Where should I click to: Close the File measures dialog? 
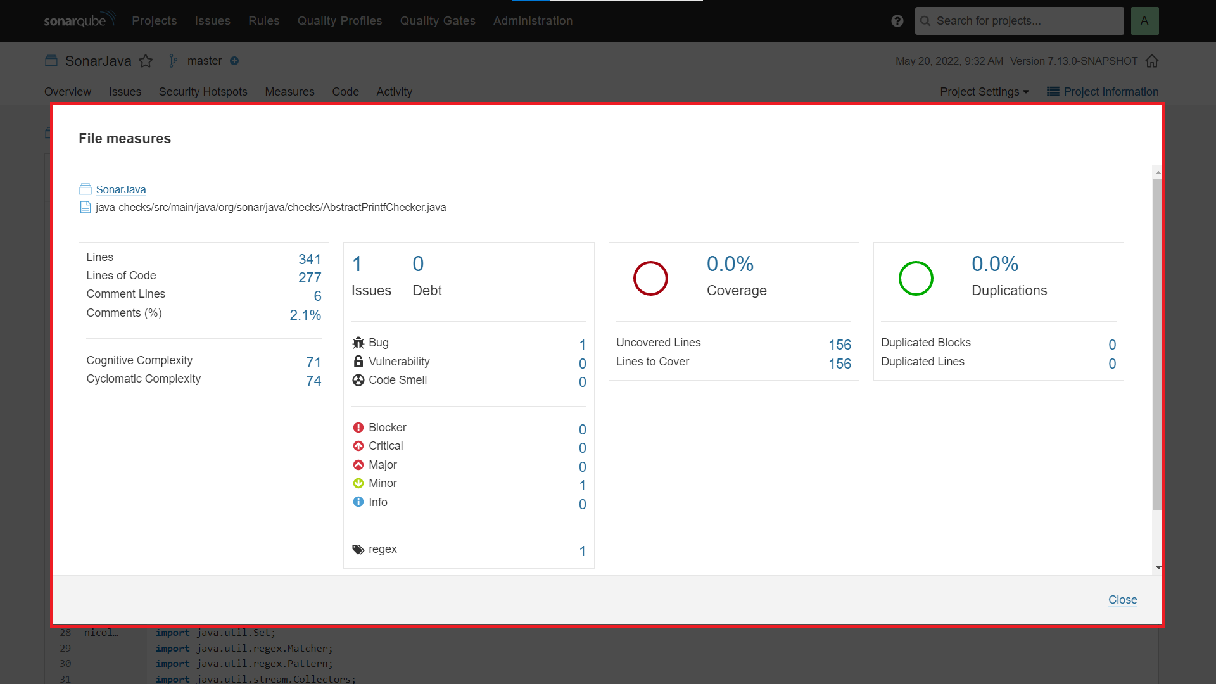(1122, 600)
